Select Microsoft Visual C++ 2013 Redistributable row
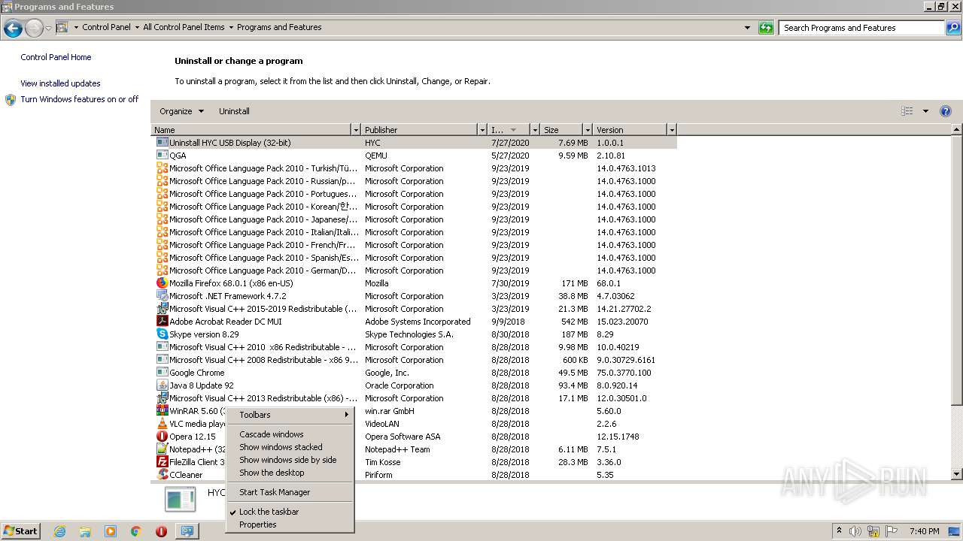The height and width of the screenshot is (541, 963). click(x=414, y=398)
